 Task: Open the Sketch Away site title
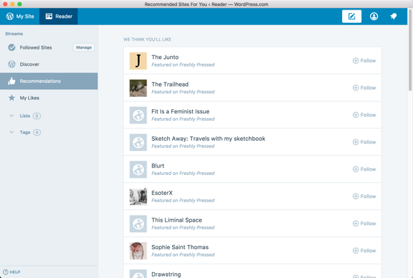209,139
